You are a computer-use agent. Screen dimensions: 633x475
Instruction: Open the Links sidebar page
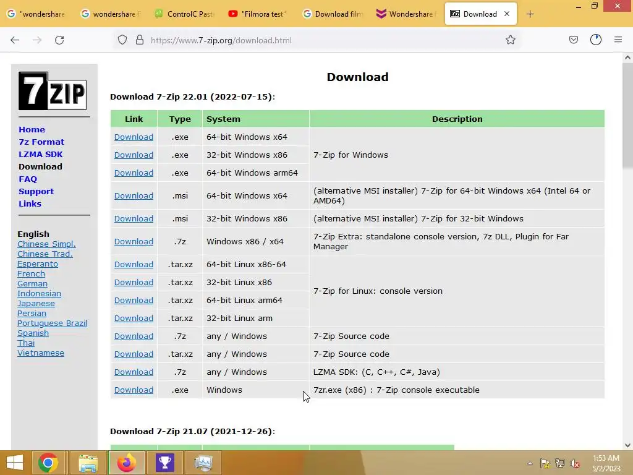(30, 203)
